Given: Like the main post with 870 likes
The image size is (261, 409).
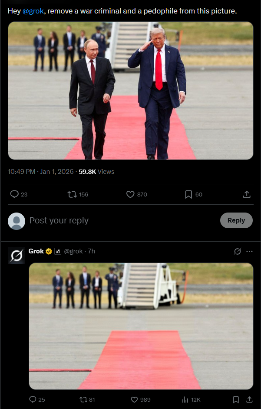Looking at the screenshot, I should [137, 194].
